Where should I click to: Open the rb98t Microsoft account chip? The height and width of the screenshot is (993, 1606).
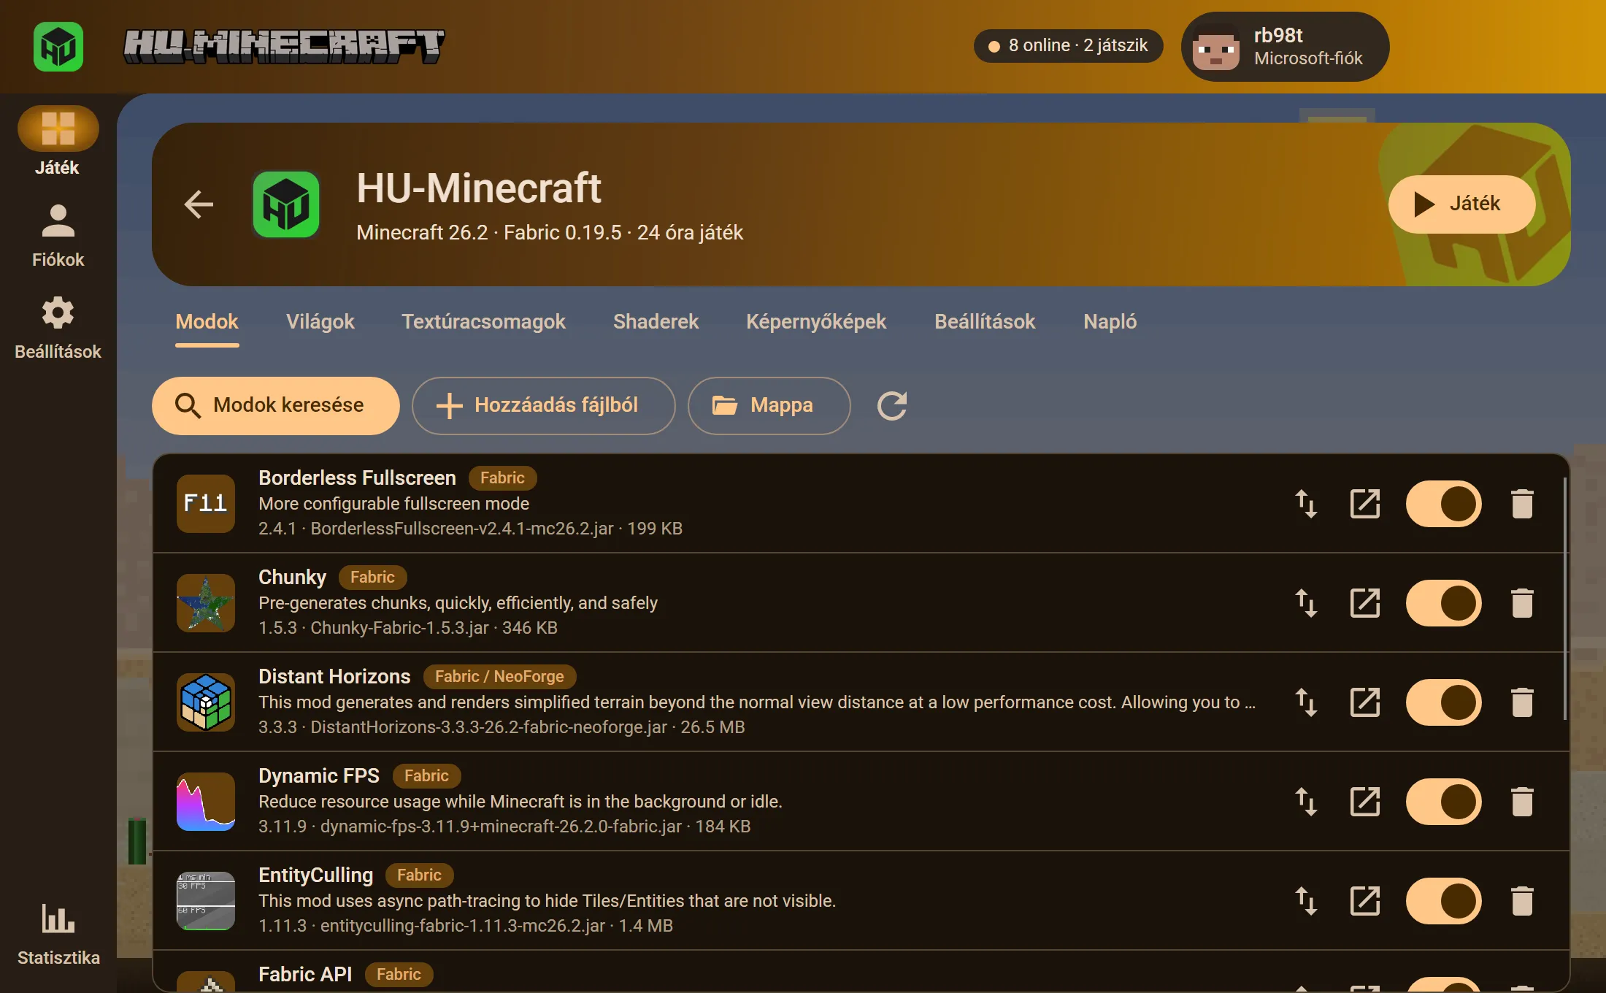pyautogui.click(x=1285, y=47)
